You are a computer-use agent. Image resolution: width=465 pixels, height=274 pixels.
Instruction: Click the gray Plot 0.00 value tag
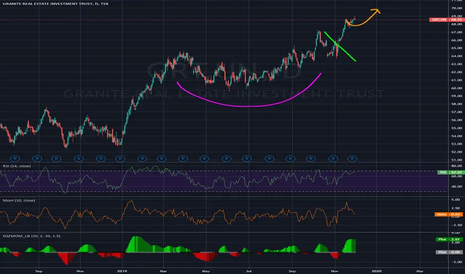[449, 252]
